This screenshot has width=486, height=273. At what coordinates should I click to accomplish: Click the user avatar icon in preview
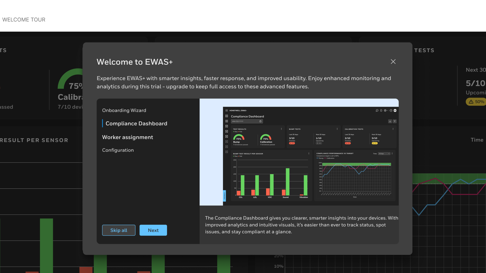pyautogui.click(x=395, y=110)
